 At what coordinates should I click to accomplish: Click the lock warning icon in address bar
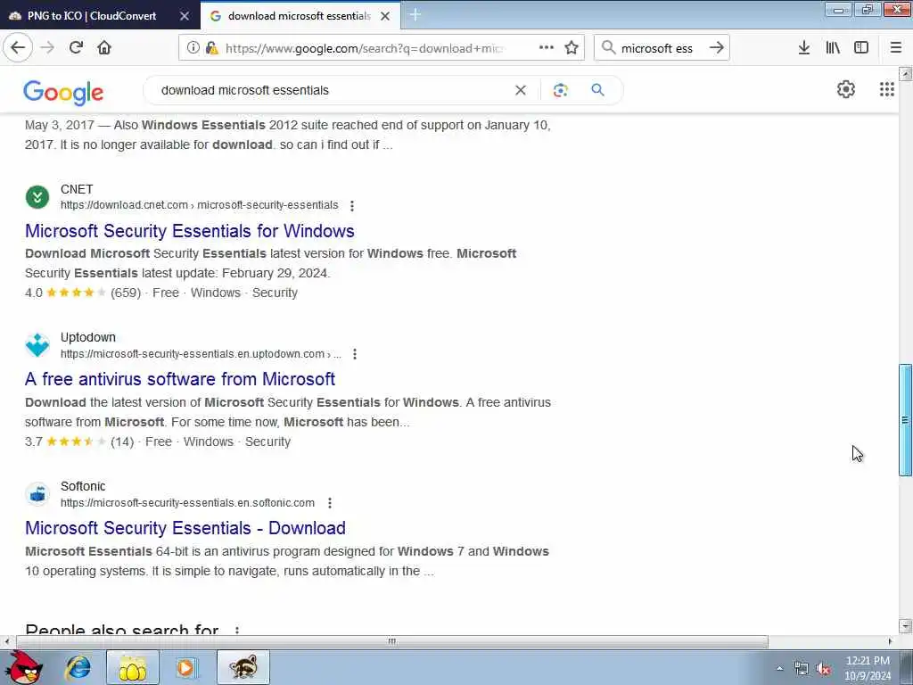click(211, 48)
